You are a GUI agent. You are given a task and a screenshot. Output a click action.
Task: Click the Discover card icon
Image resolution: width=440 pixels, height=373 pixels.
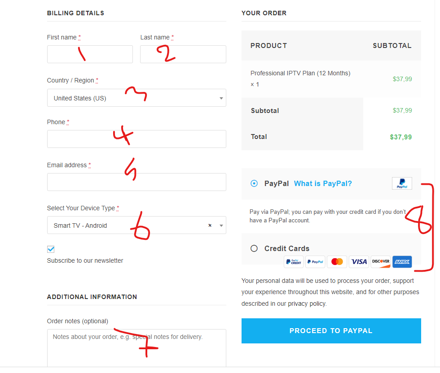[x=381, y=262]
